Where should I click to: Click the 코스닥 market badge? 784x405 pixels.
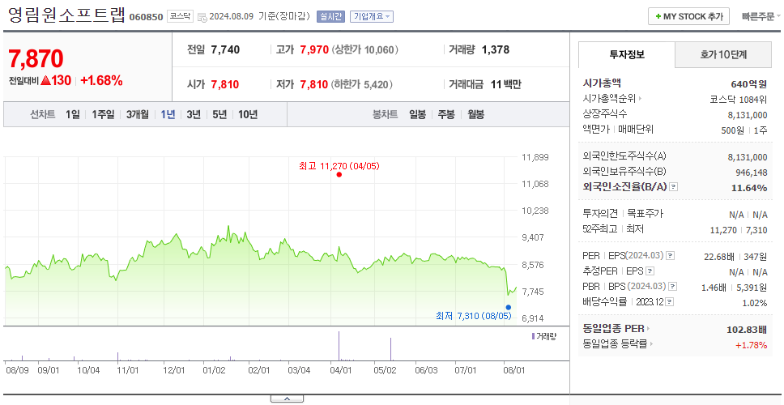click(x=180, y=16)
